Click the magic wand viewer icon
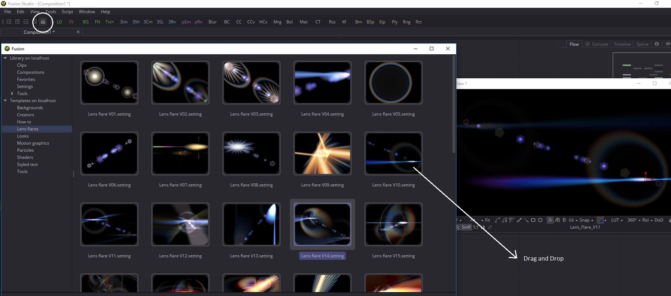Image resolution: width=671 pixels, height=296 pixels. tap(526, 220)
